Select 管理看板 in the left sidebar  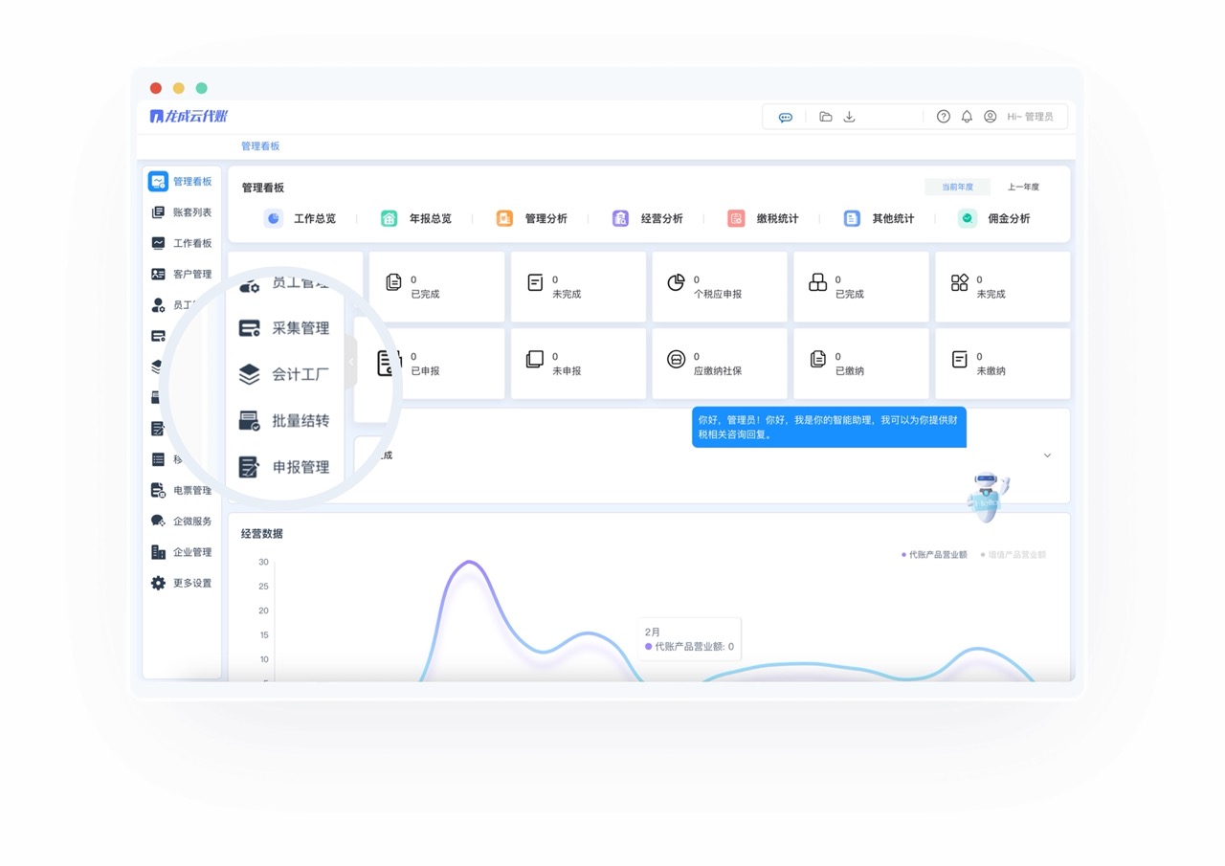[x=181, y=181]
